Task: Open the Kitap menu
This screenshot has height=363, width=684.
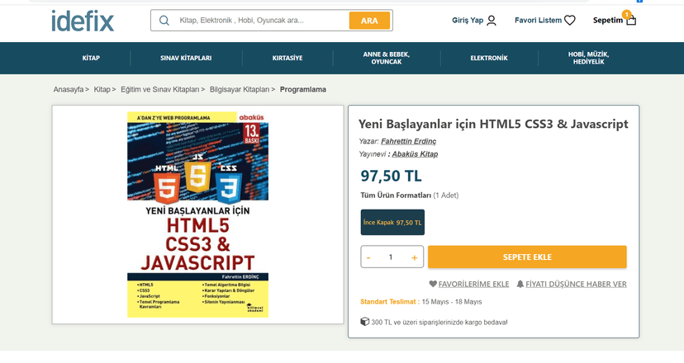Action: 91,58
